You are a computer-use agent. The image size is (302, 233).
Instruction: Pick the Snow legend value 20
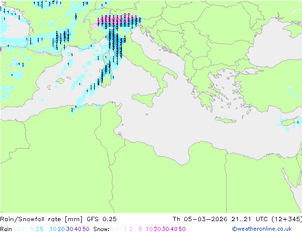point(157,229)
